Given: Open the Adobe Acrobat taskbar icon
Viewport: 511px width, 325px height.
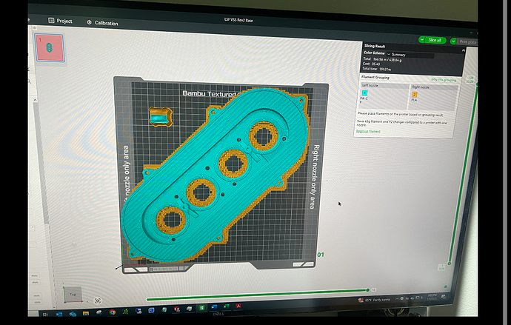Looking at the screenshot, I should (x=238, y=306).
